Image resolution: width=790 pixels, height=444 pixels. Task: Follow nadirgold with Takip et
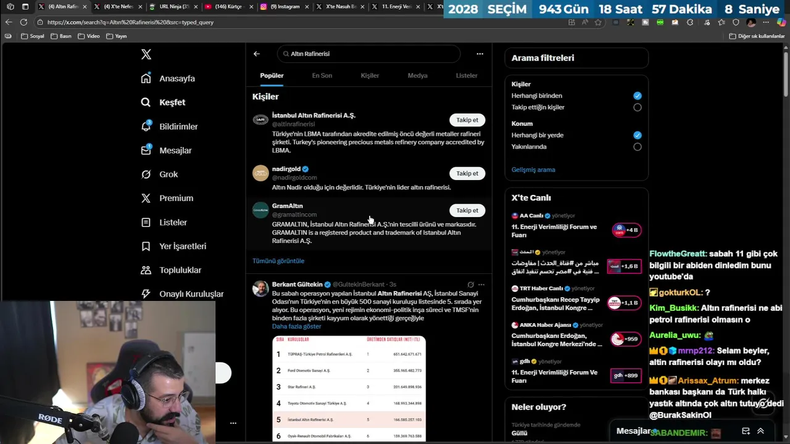[467, 173]
